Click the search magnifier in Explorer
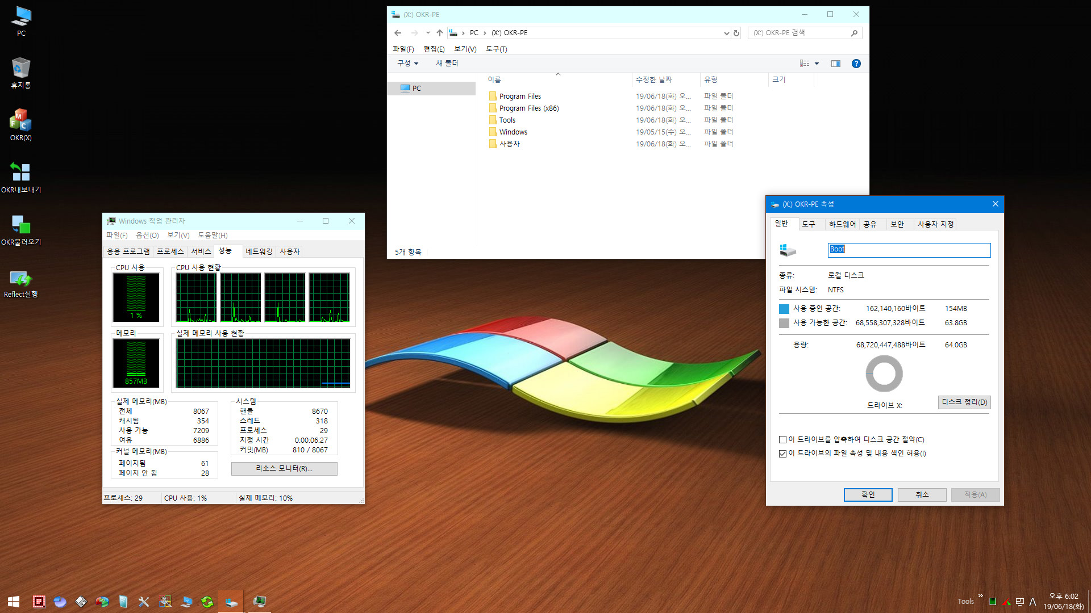The height and width of the screenshot is (613, 1091). [854, 33]
